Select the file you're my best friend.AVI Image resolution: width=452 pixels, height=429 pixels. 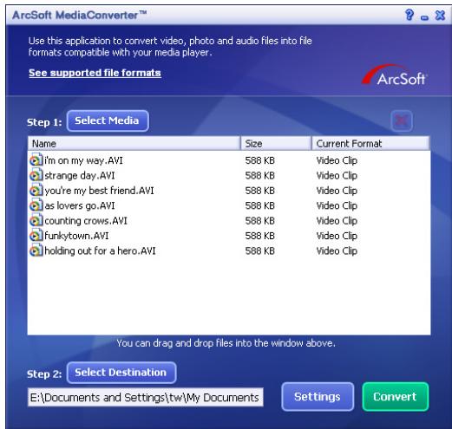tap(99, 191)
